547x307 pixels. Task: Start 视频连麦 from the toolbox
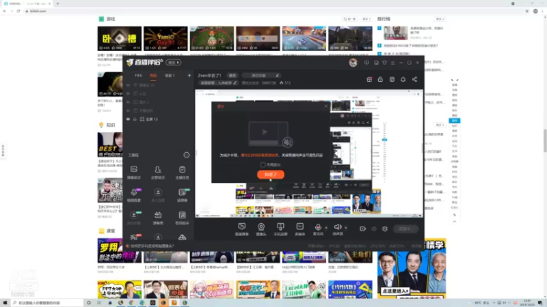point(133,195)
